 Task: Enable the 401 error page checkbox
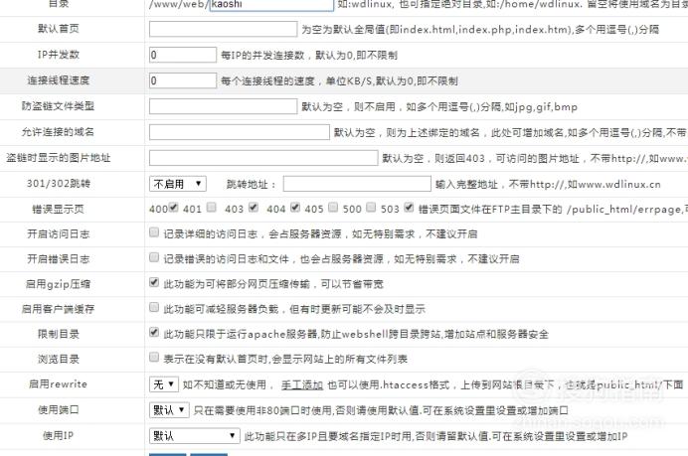pyautogui.click(x=212, y=208)
